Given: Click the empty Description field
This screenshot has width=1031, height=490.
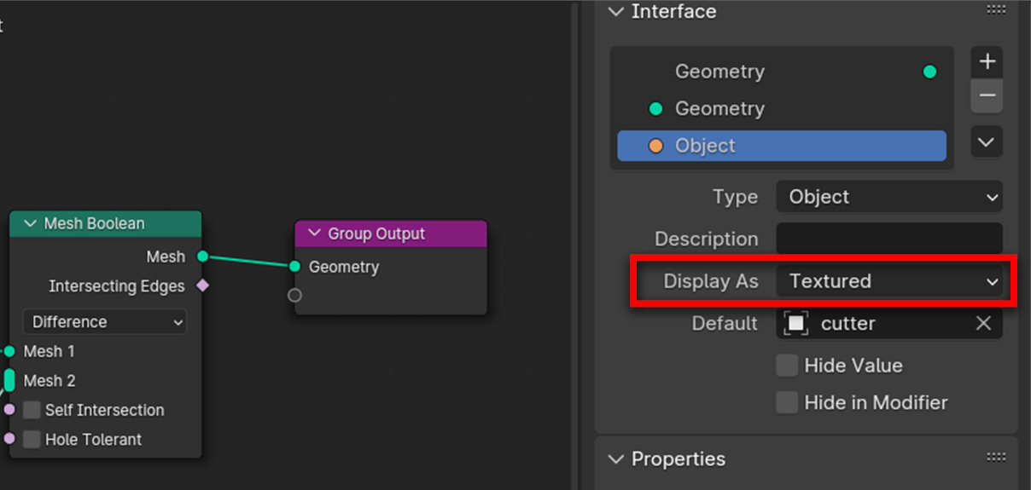Looking at the screenshot, I should (889, 239).
